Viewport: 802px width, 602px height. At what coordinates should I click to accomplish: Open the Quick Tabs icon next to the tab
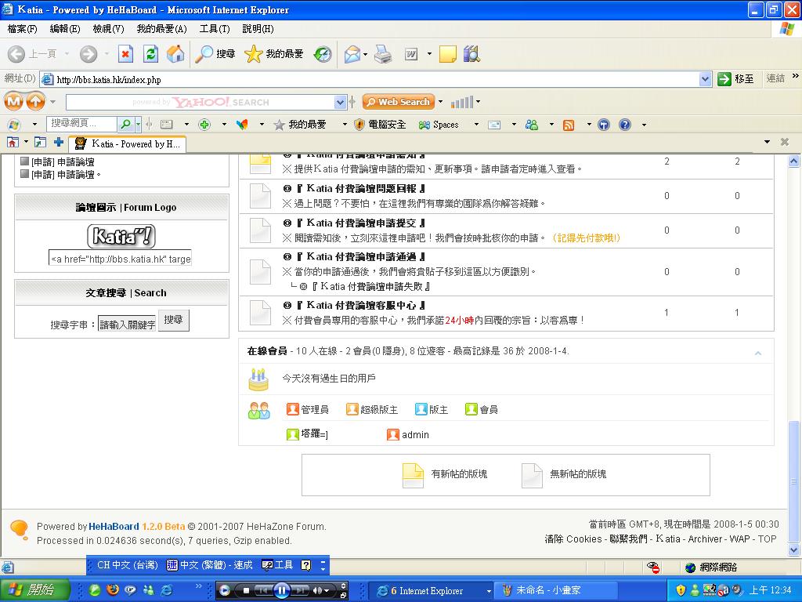click(40, 143)
